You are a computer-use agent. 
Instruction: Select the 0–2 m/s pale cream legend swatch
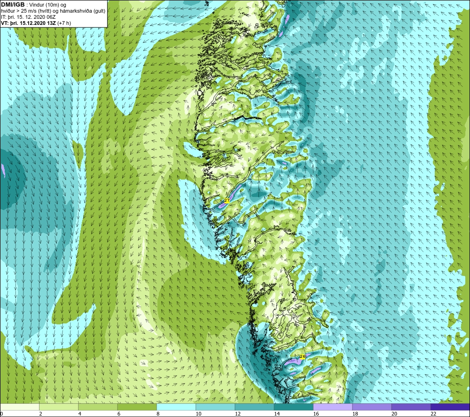point(19,407)
